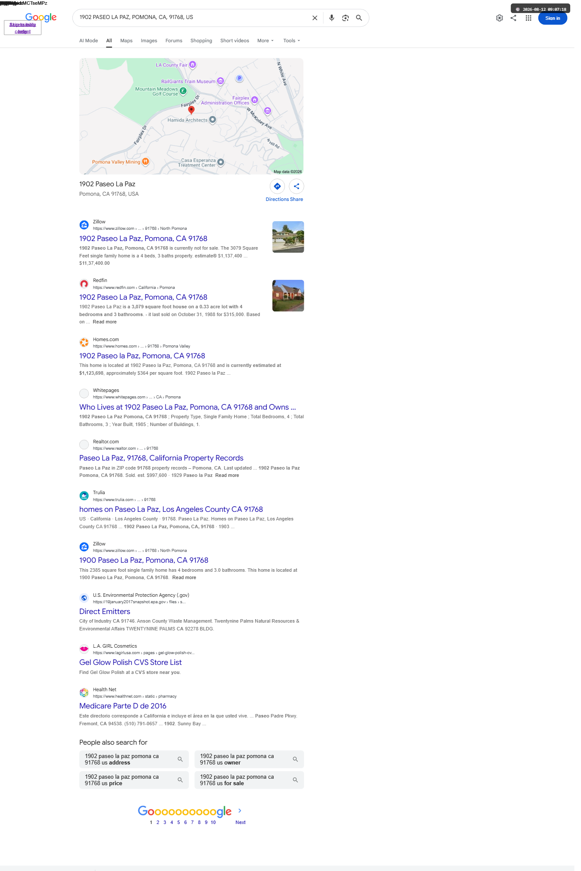This screenshot has width=581, height=871.
Task: Expand the More search filters dropdown
Action: (266, 41)
